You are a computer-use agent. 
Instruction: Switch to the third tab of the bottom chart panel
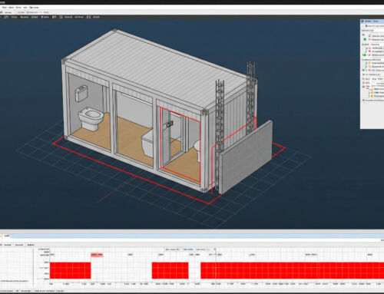tap(31, 245)
